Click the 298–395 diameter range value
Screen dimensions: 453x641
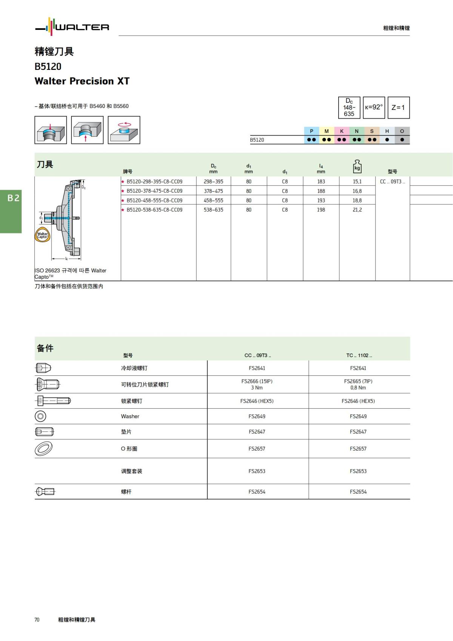(x=213, y=182)
